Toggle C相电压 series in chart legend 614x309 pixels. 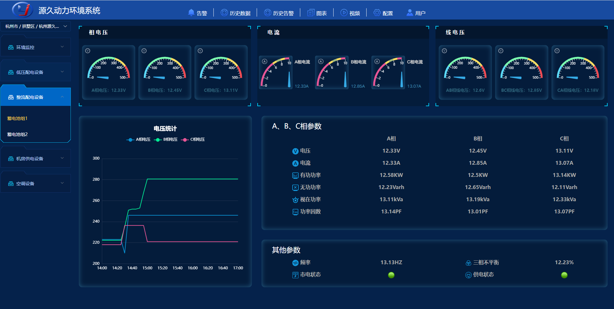193,139
